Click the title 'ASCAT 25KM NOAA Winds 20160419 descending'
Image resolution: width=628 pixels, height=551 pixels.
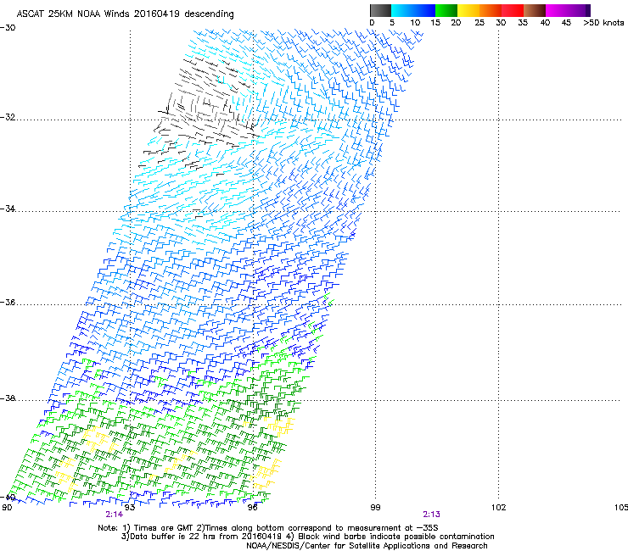coord(125,14)
